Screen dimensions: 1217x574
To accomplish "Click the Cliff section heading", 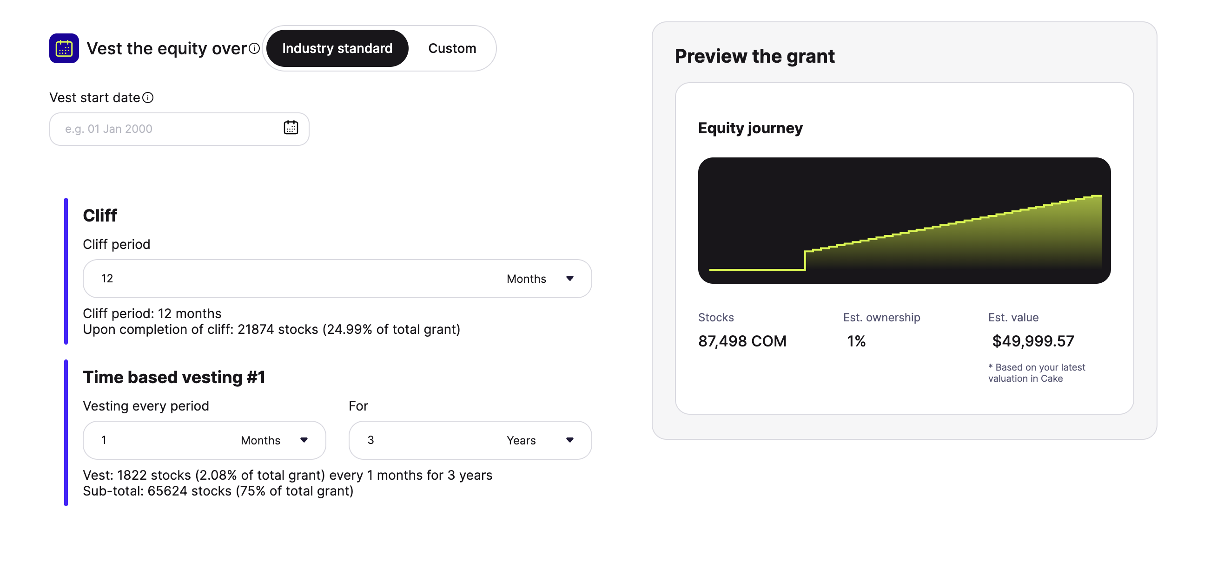I will [99, 215].
